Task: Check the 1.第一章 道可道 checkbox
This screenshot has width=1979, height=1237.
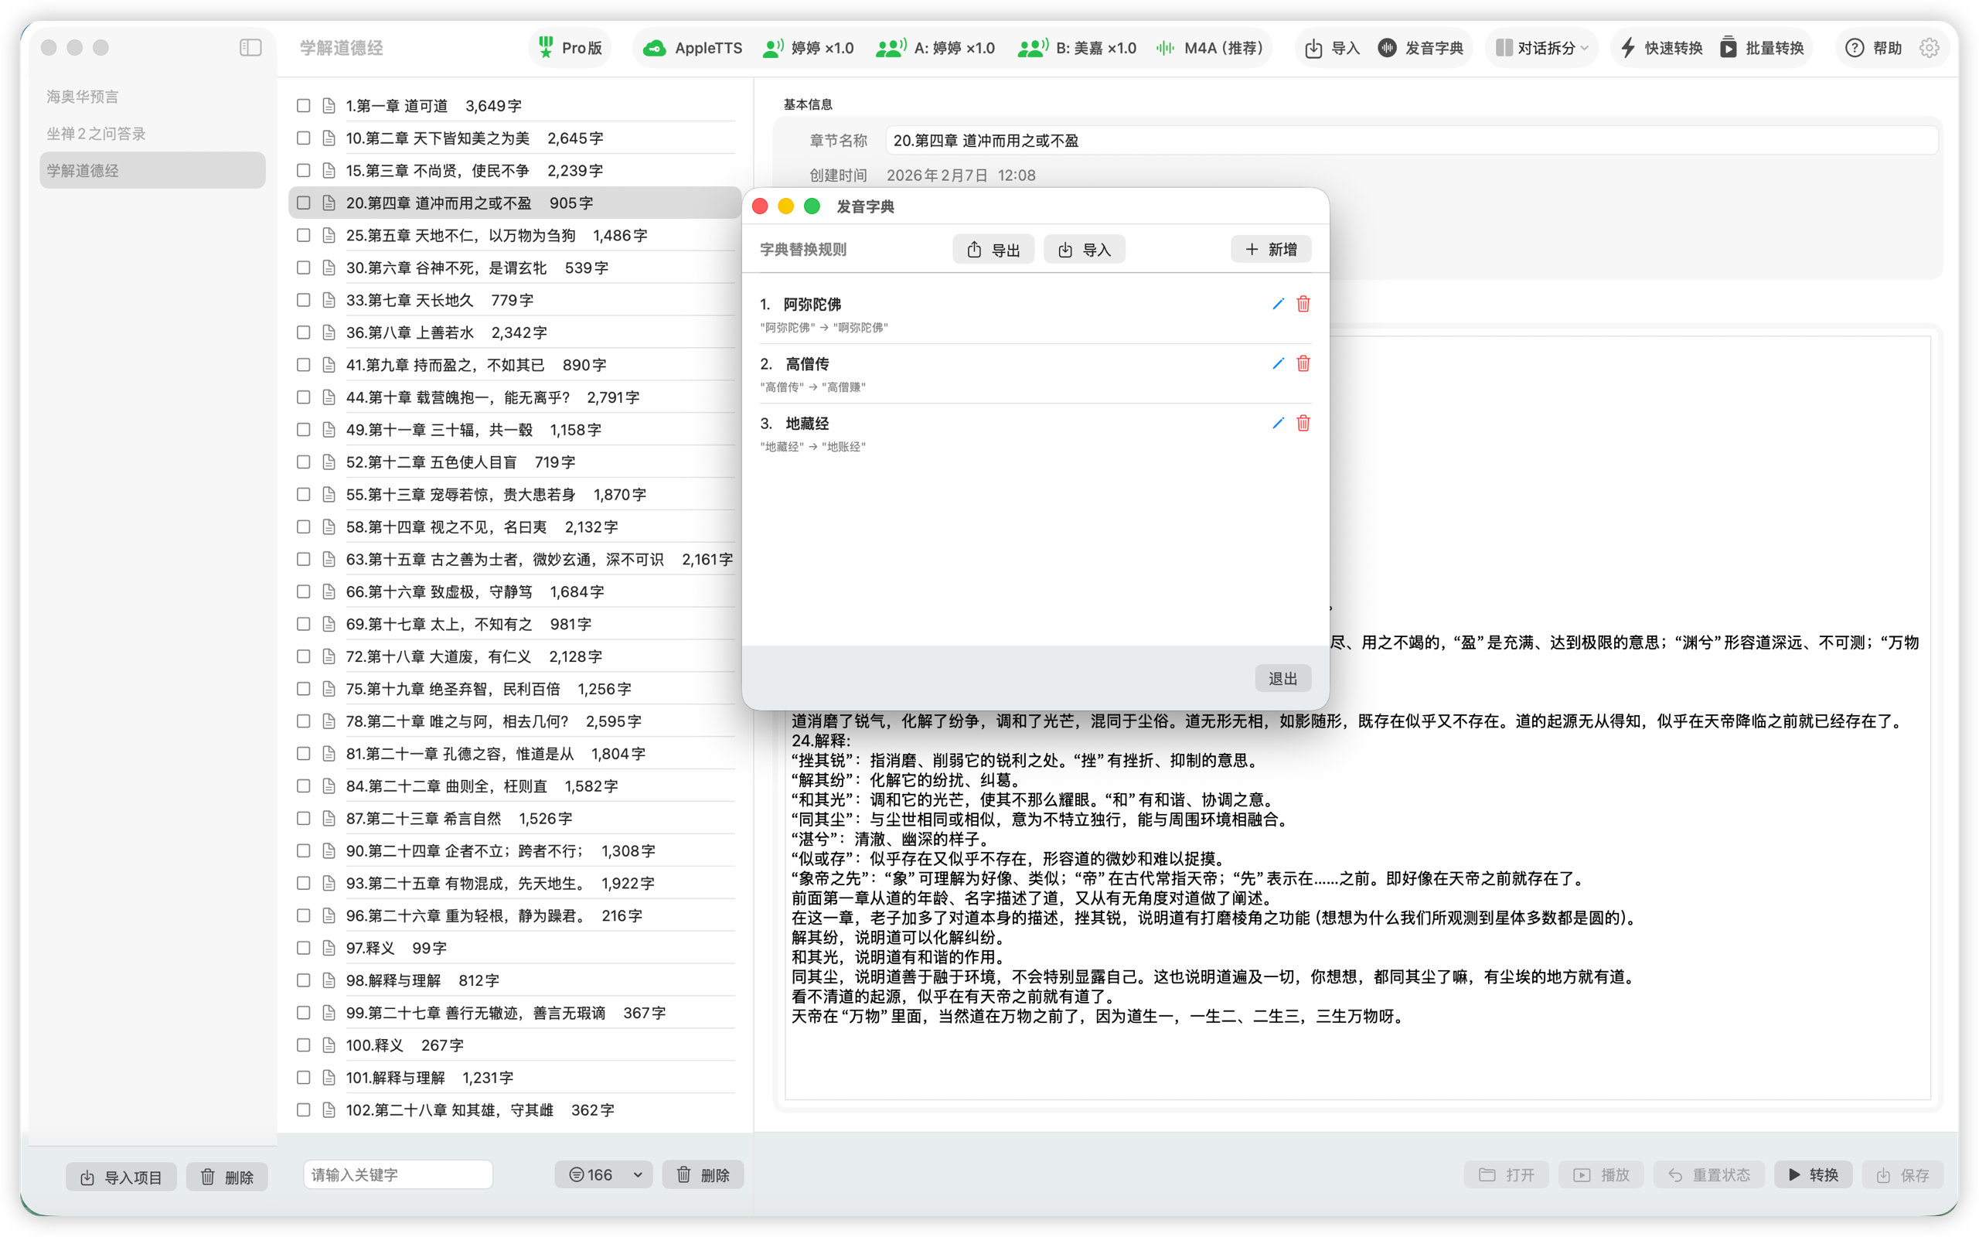Action: (x=303, y=106)
